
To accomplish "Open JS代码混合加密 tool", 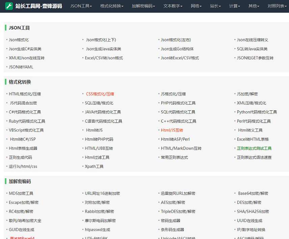I will (x=23, y=103).
